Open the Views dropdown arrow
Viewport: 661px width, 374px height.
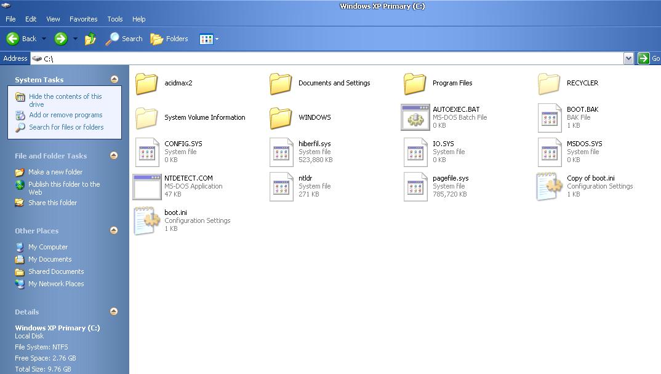pyautogui.click(x=217, y=39)
